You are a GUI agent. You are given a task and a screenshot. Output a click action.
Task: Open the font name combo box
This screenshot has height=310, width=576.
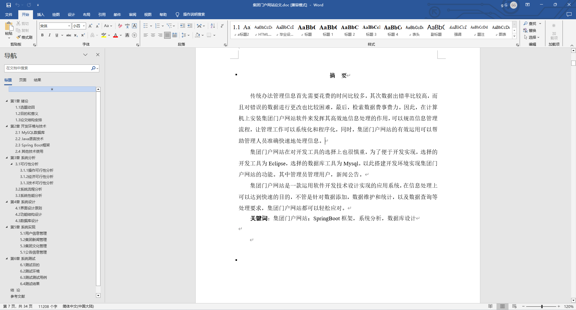point(55,26)
